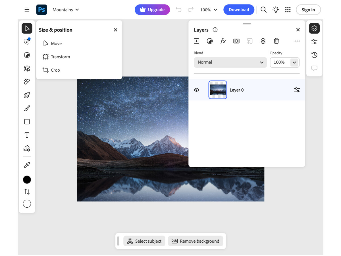Click the black foreground color swatch
This screenshot has width=341, height=256.
(27, 179)
